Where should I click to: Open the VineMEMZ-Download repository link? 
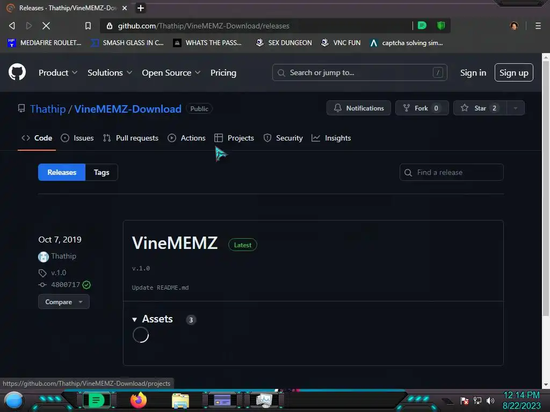pos(128,108)
